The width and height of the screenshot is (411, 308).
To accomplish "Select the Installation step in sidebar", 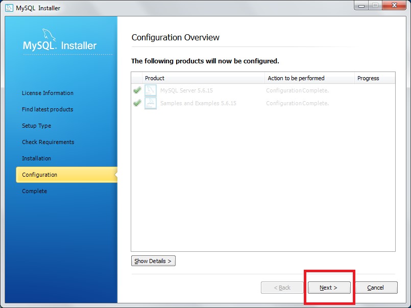I will pos(36,158).
